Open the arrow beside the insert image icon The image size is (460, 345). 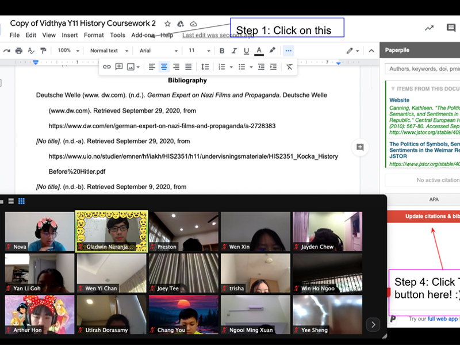[x=138, y=67]
